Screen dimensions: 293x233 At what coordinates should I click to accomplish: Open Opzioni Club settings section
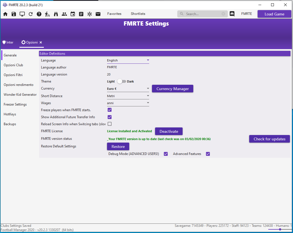[13, 65]
